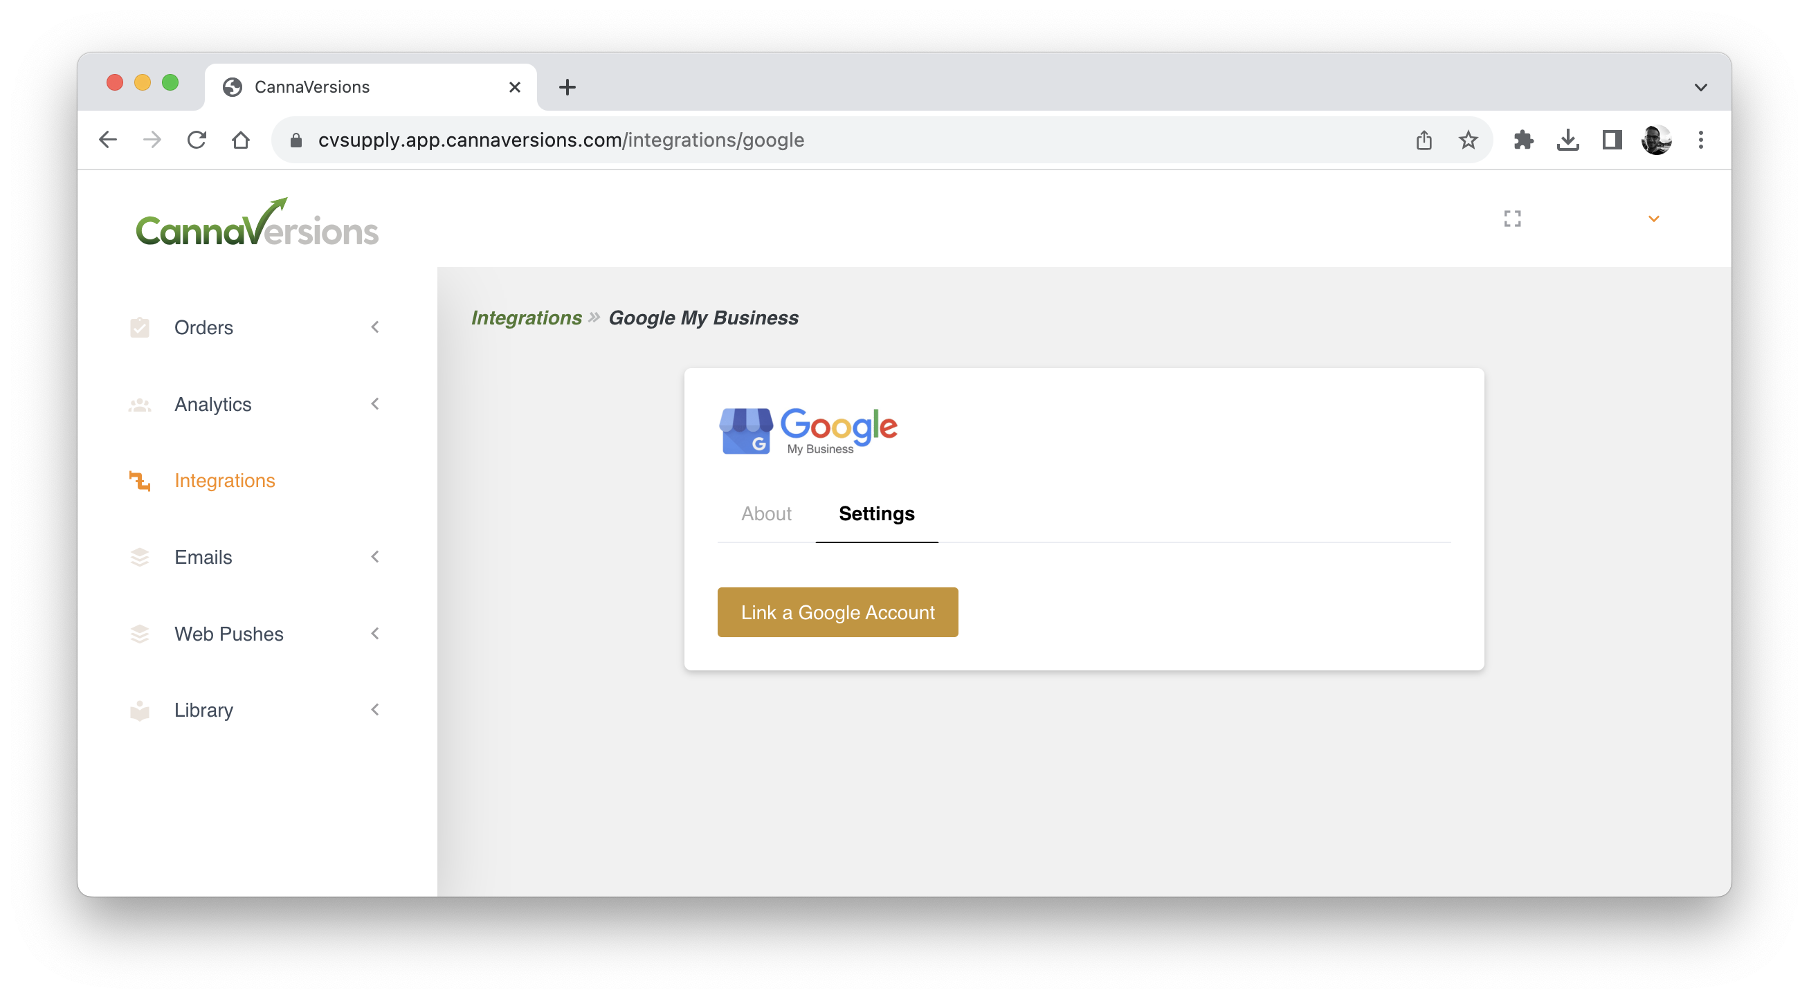The width and height of the screenshot is (1809, 999).
Task: Click the Library box icon
Action: 140,710
